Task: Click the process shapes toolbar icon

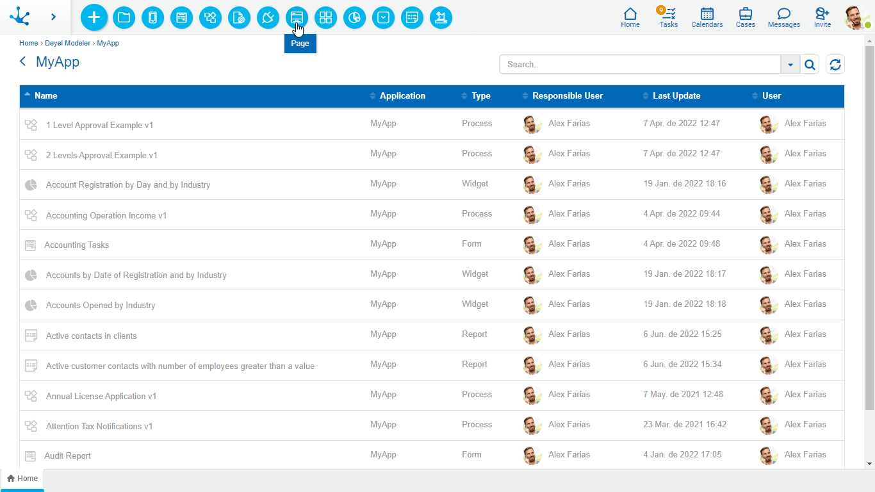Action: 210,17
